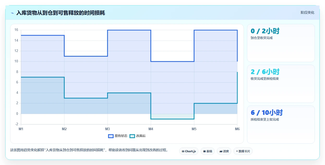This screenshot has height=165, width=325.
Task: Select the 6 / 10小时 card value
Action: pyautogui.click(x=267, y=113)
